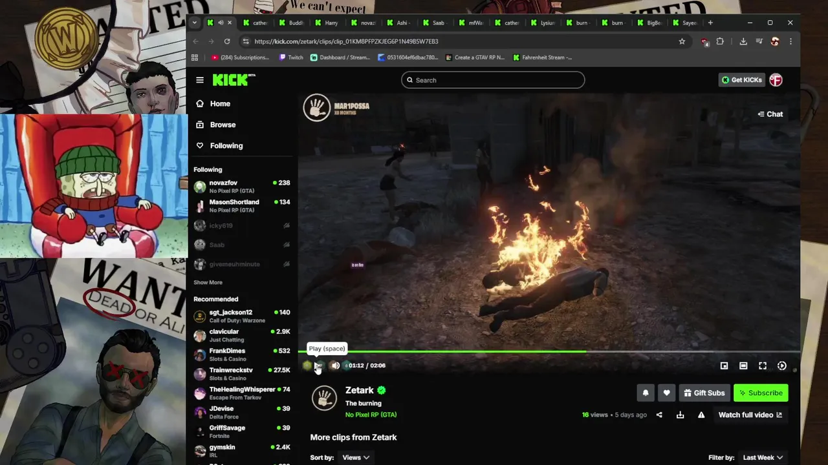The height and width of the screenshot is (465, 828).
Task: Open the Subscriptions YouTube bookmark
Action: point(240,57)
